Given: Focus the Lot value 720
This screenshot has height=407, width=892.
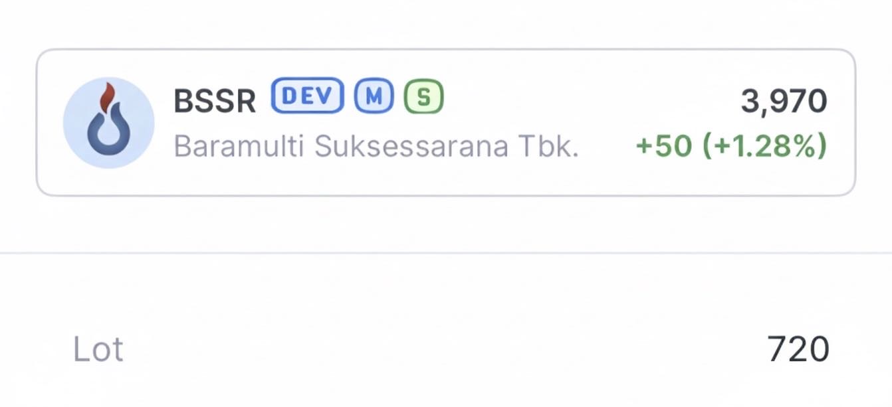Looking at the screenshot, I should click(x=798, y=349).
